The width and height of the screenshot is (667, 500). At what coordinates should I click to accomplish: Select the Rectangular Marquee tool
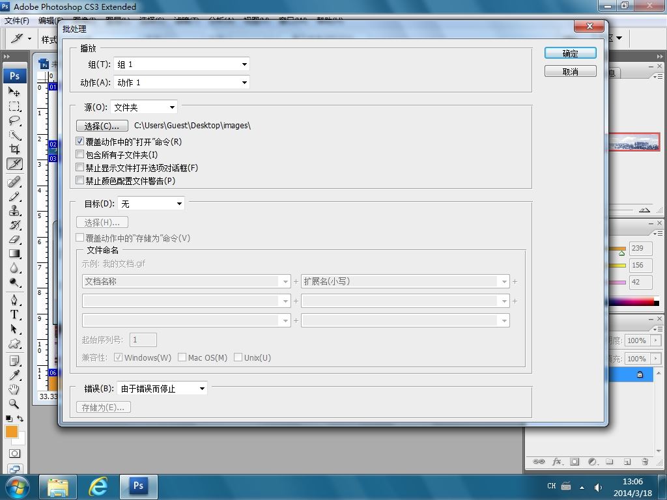point(14,106)
